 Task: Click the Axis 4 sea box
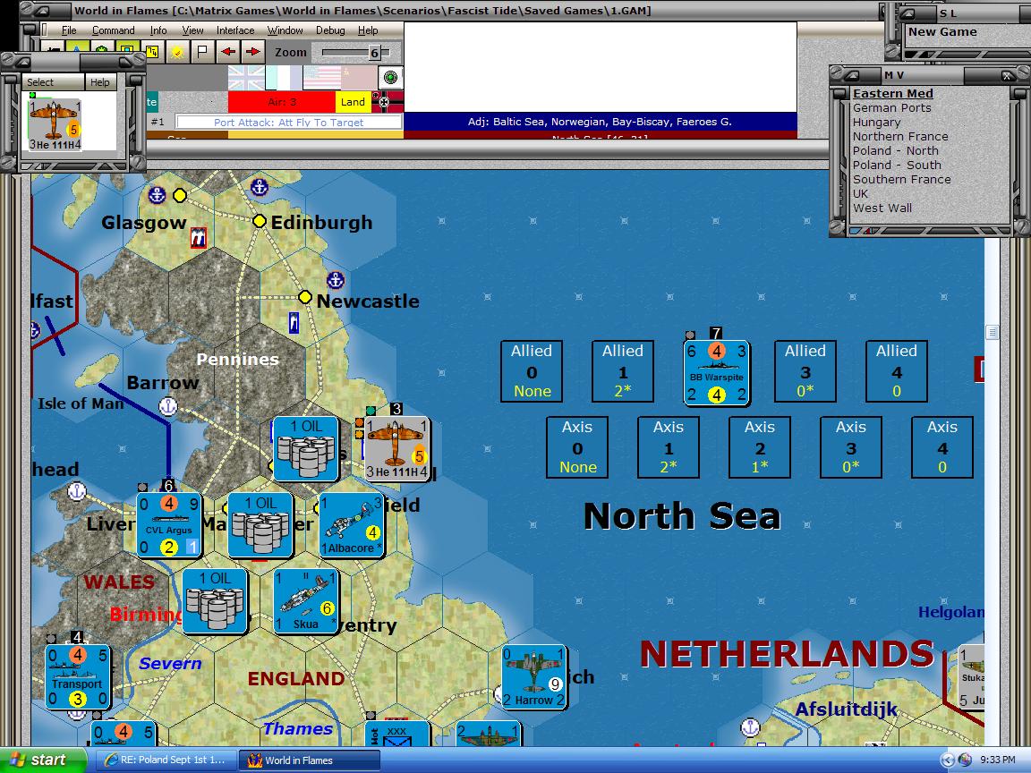pyautogui.click(x=942, y=447)
